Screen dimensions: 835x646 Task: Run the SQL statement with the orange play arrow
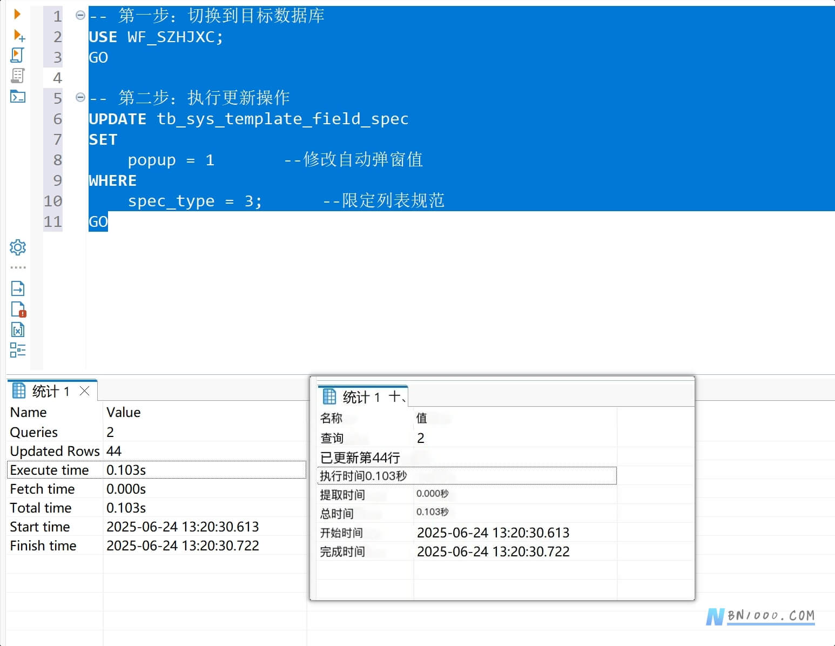(17, 14)
